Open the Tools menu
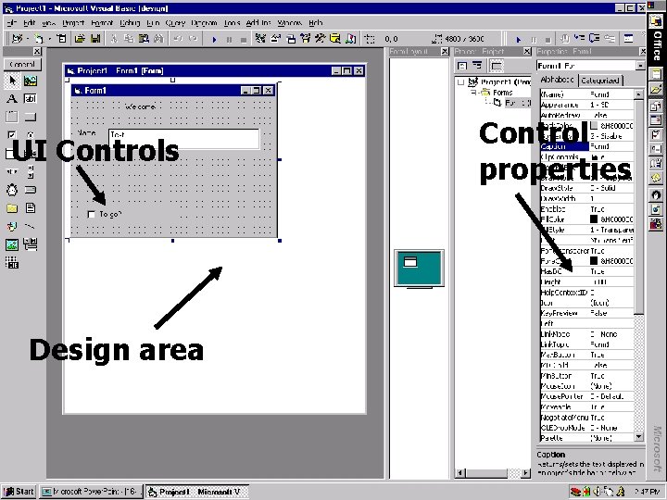Screen dimensions: 667x500 [232, 23]
